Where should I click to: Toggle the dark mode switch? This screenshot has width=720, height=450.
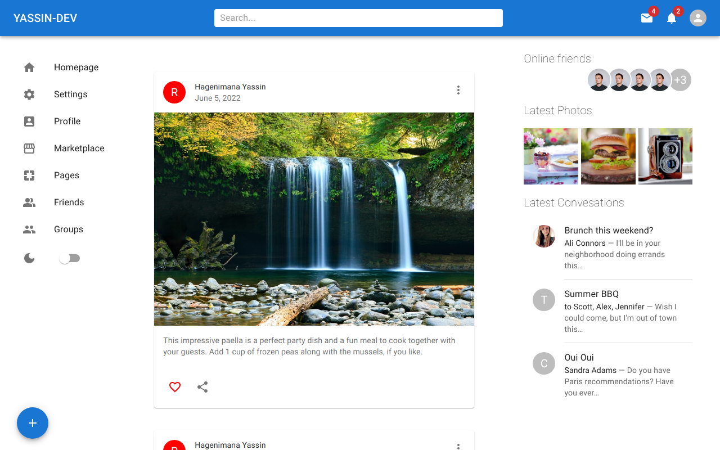[70, 258]
